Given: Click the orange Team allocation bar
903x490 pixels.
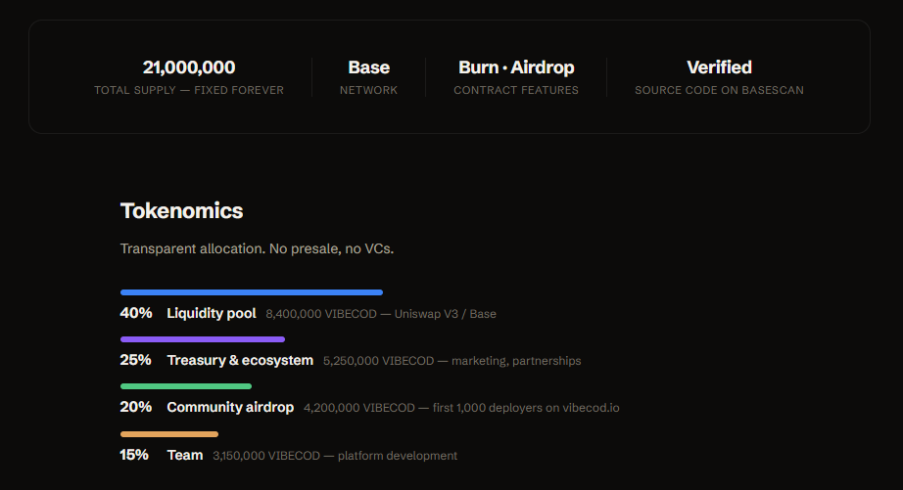Looking at the screenshot, I should point(169,434).
